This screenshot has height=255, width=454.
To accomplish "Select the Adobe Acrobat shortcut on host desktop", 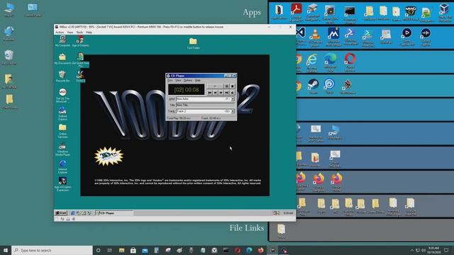I will tap(296, 13).
